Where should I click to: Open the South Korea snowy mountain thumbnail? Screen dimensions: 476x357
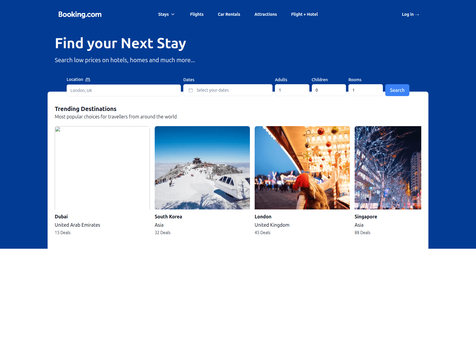tap(202, 168)
